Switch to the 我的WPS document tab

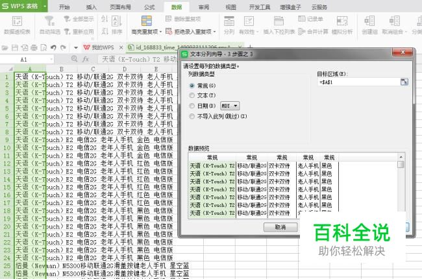(x=103, y=47)
